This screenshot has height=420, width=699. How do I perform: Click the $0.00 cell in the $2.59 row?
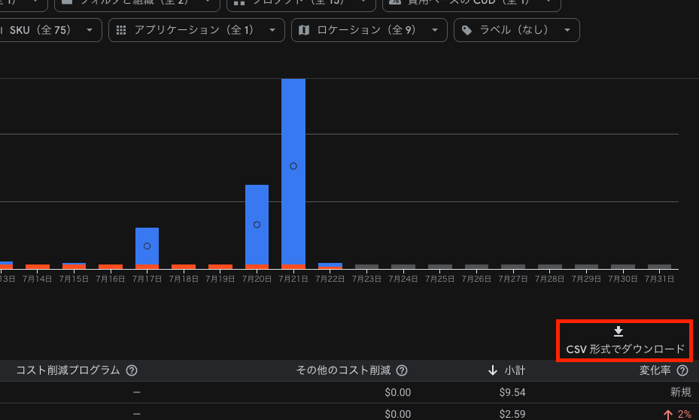point(397,414)
